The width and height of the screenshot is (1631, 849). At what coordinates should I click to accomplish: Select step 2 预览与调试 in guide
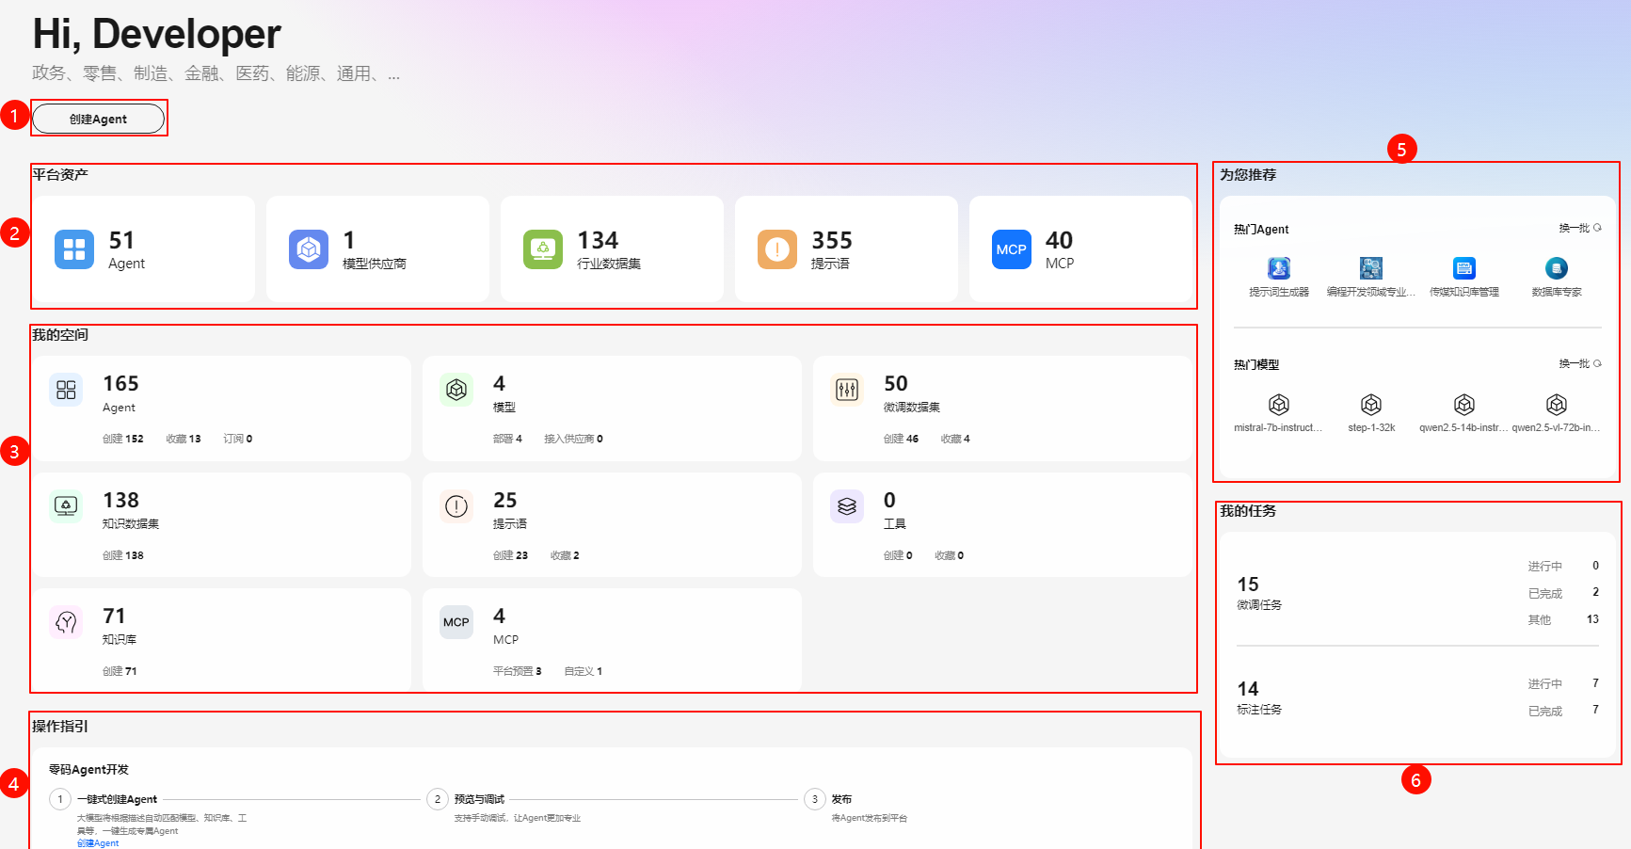[x=479, y=799]
